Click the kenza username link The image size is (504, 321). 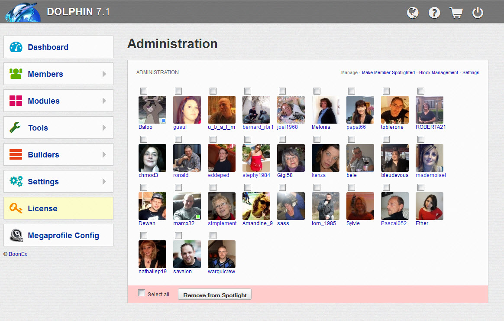click(x=319, y=175)
